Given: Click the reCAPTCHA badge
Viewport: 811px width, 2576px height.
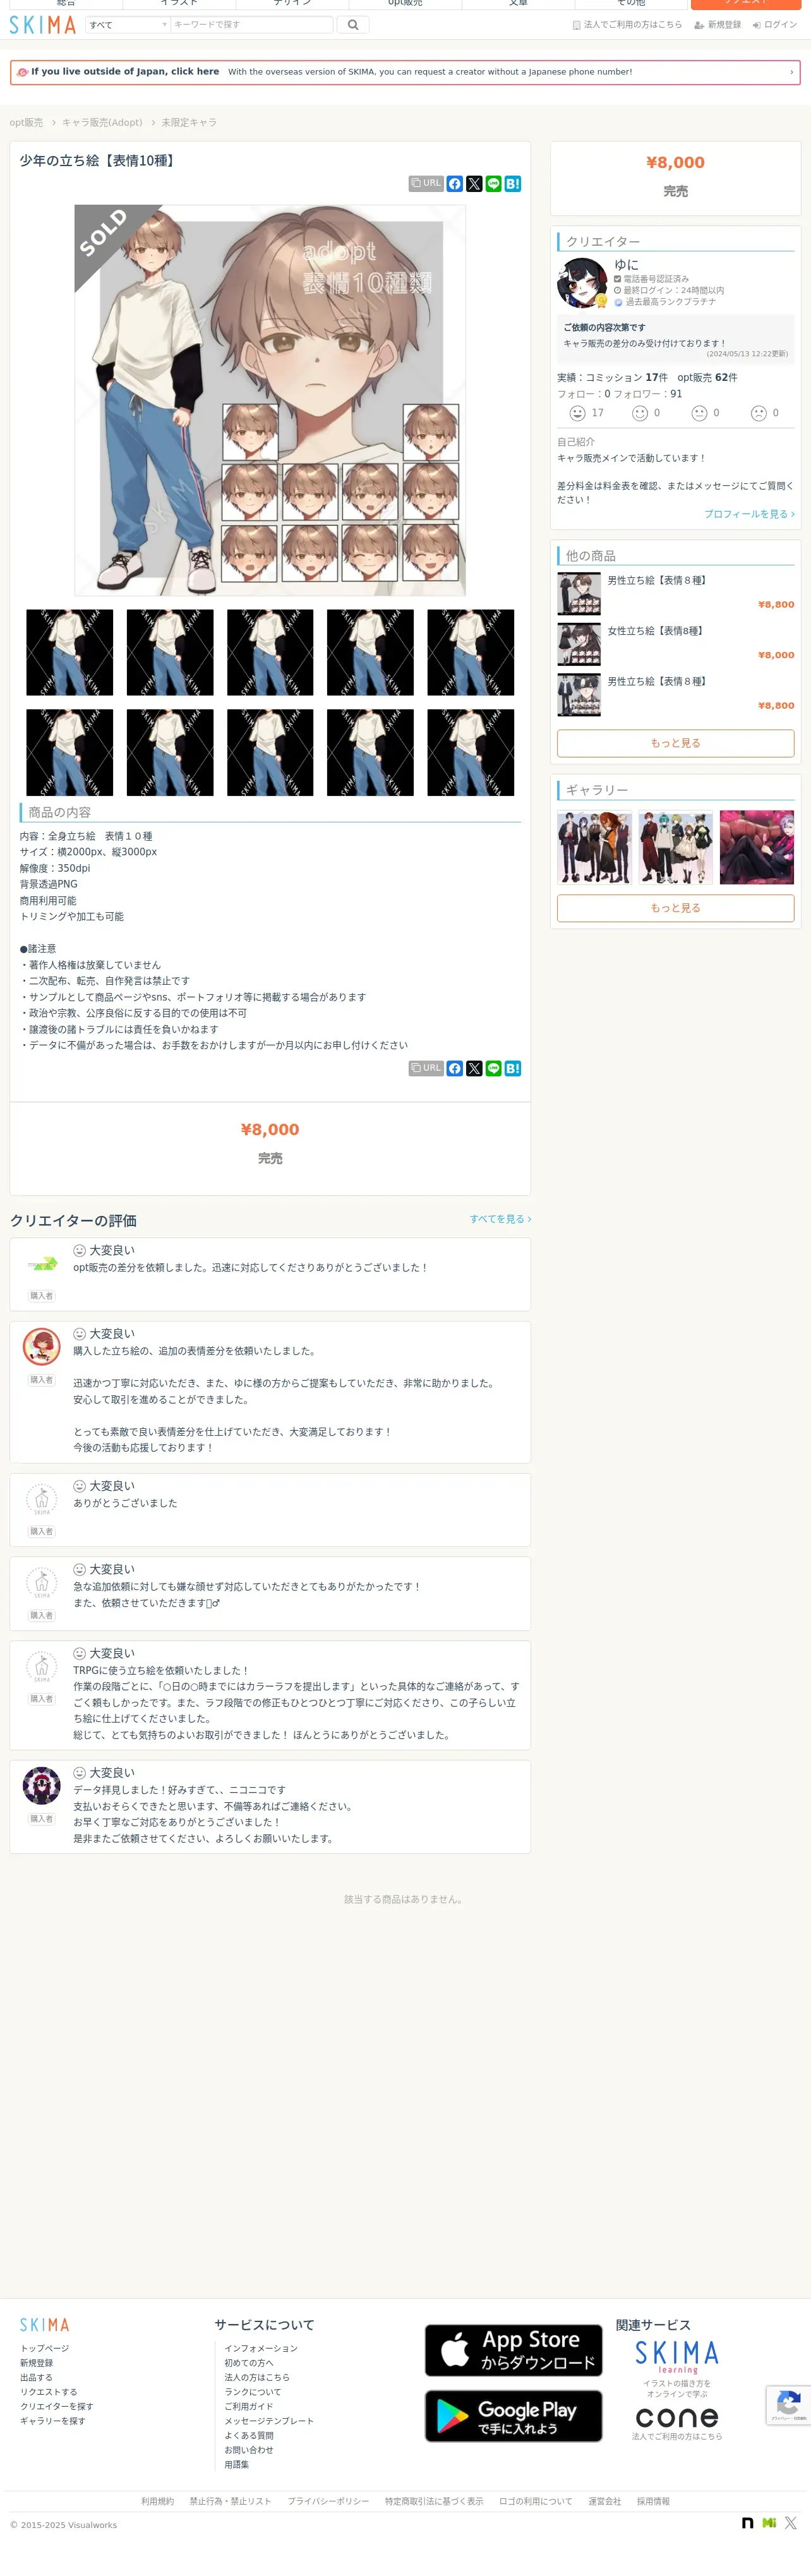Looking at the screenshot, I should 788,2405.
